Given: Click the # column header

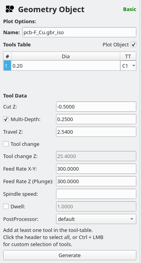Looking at the screenshot, I should [7, 56].
